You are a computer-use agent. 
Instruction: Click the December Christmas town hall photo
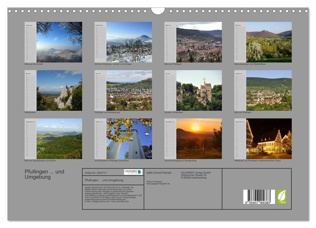coord(269,138)
